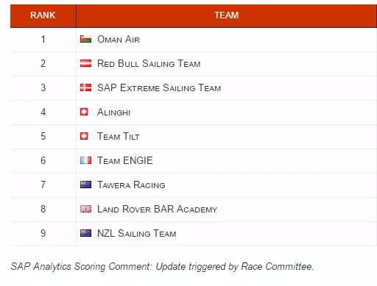Image resolution: width=377 pixels, height=286 pixels.
Task: Click the RANK column header
Action: coord(43,15)
